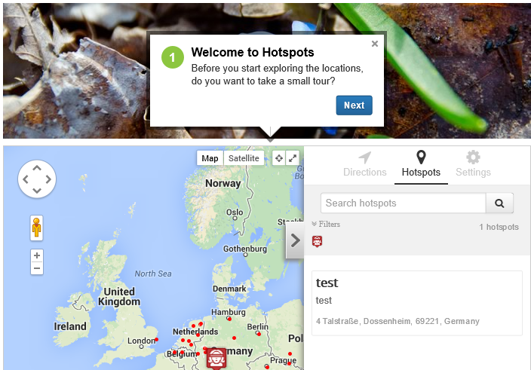This screenshot has width=531, height=370.
Task: Click the Next button in tour popup
Action: pyautogui.click(x=354, y=105)
